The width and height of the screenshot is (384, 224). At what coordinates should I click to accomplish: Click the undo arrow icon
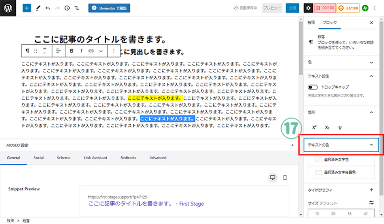click(x=48, y=8)
